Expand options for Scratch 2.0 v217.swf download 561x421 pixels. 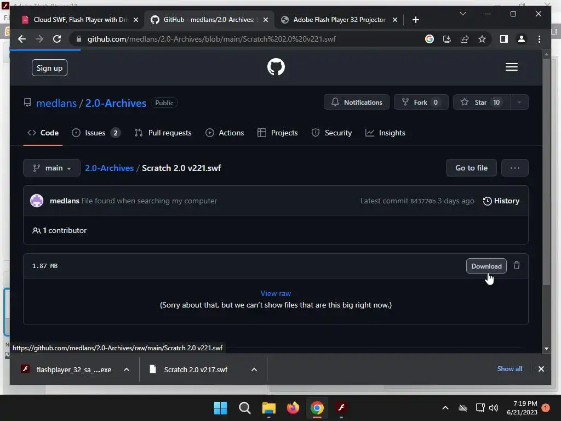[254, 369]
